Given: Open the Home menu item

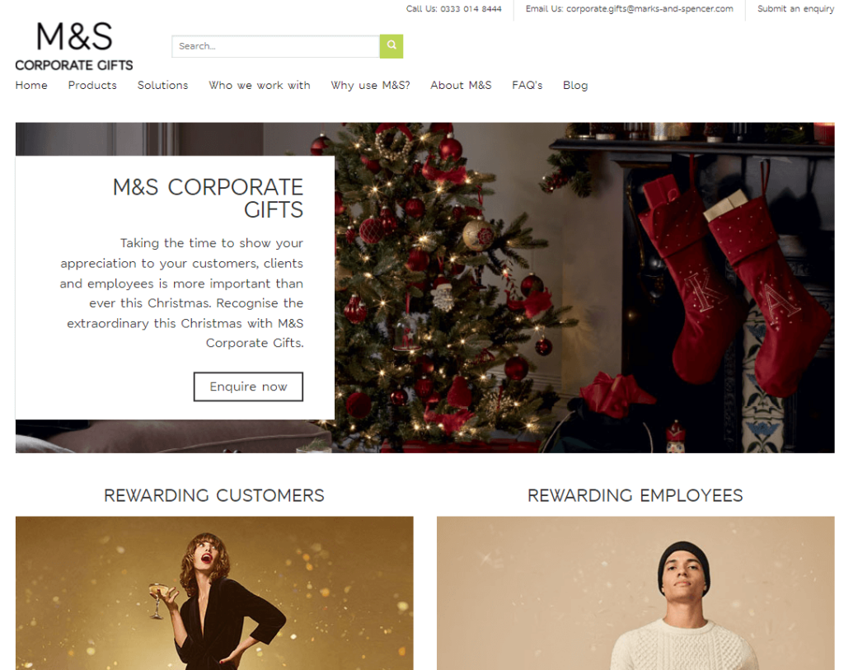Looking at the screenshot, I should coord(31,85).
